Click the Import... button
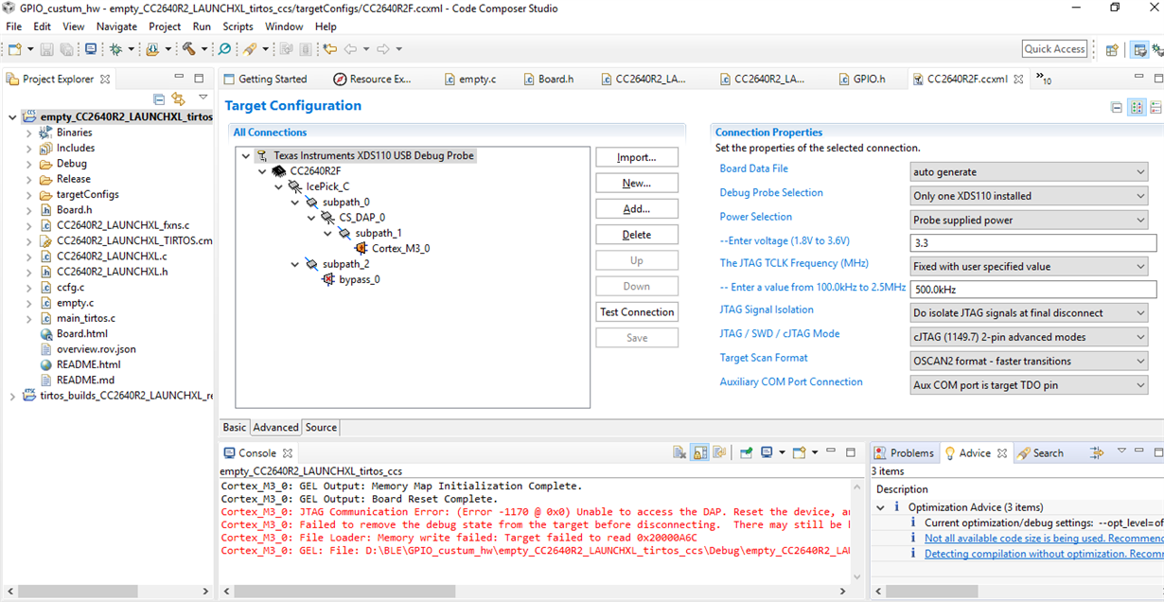 tap(637, 157)
